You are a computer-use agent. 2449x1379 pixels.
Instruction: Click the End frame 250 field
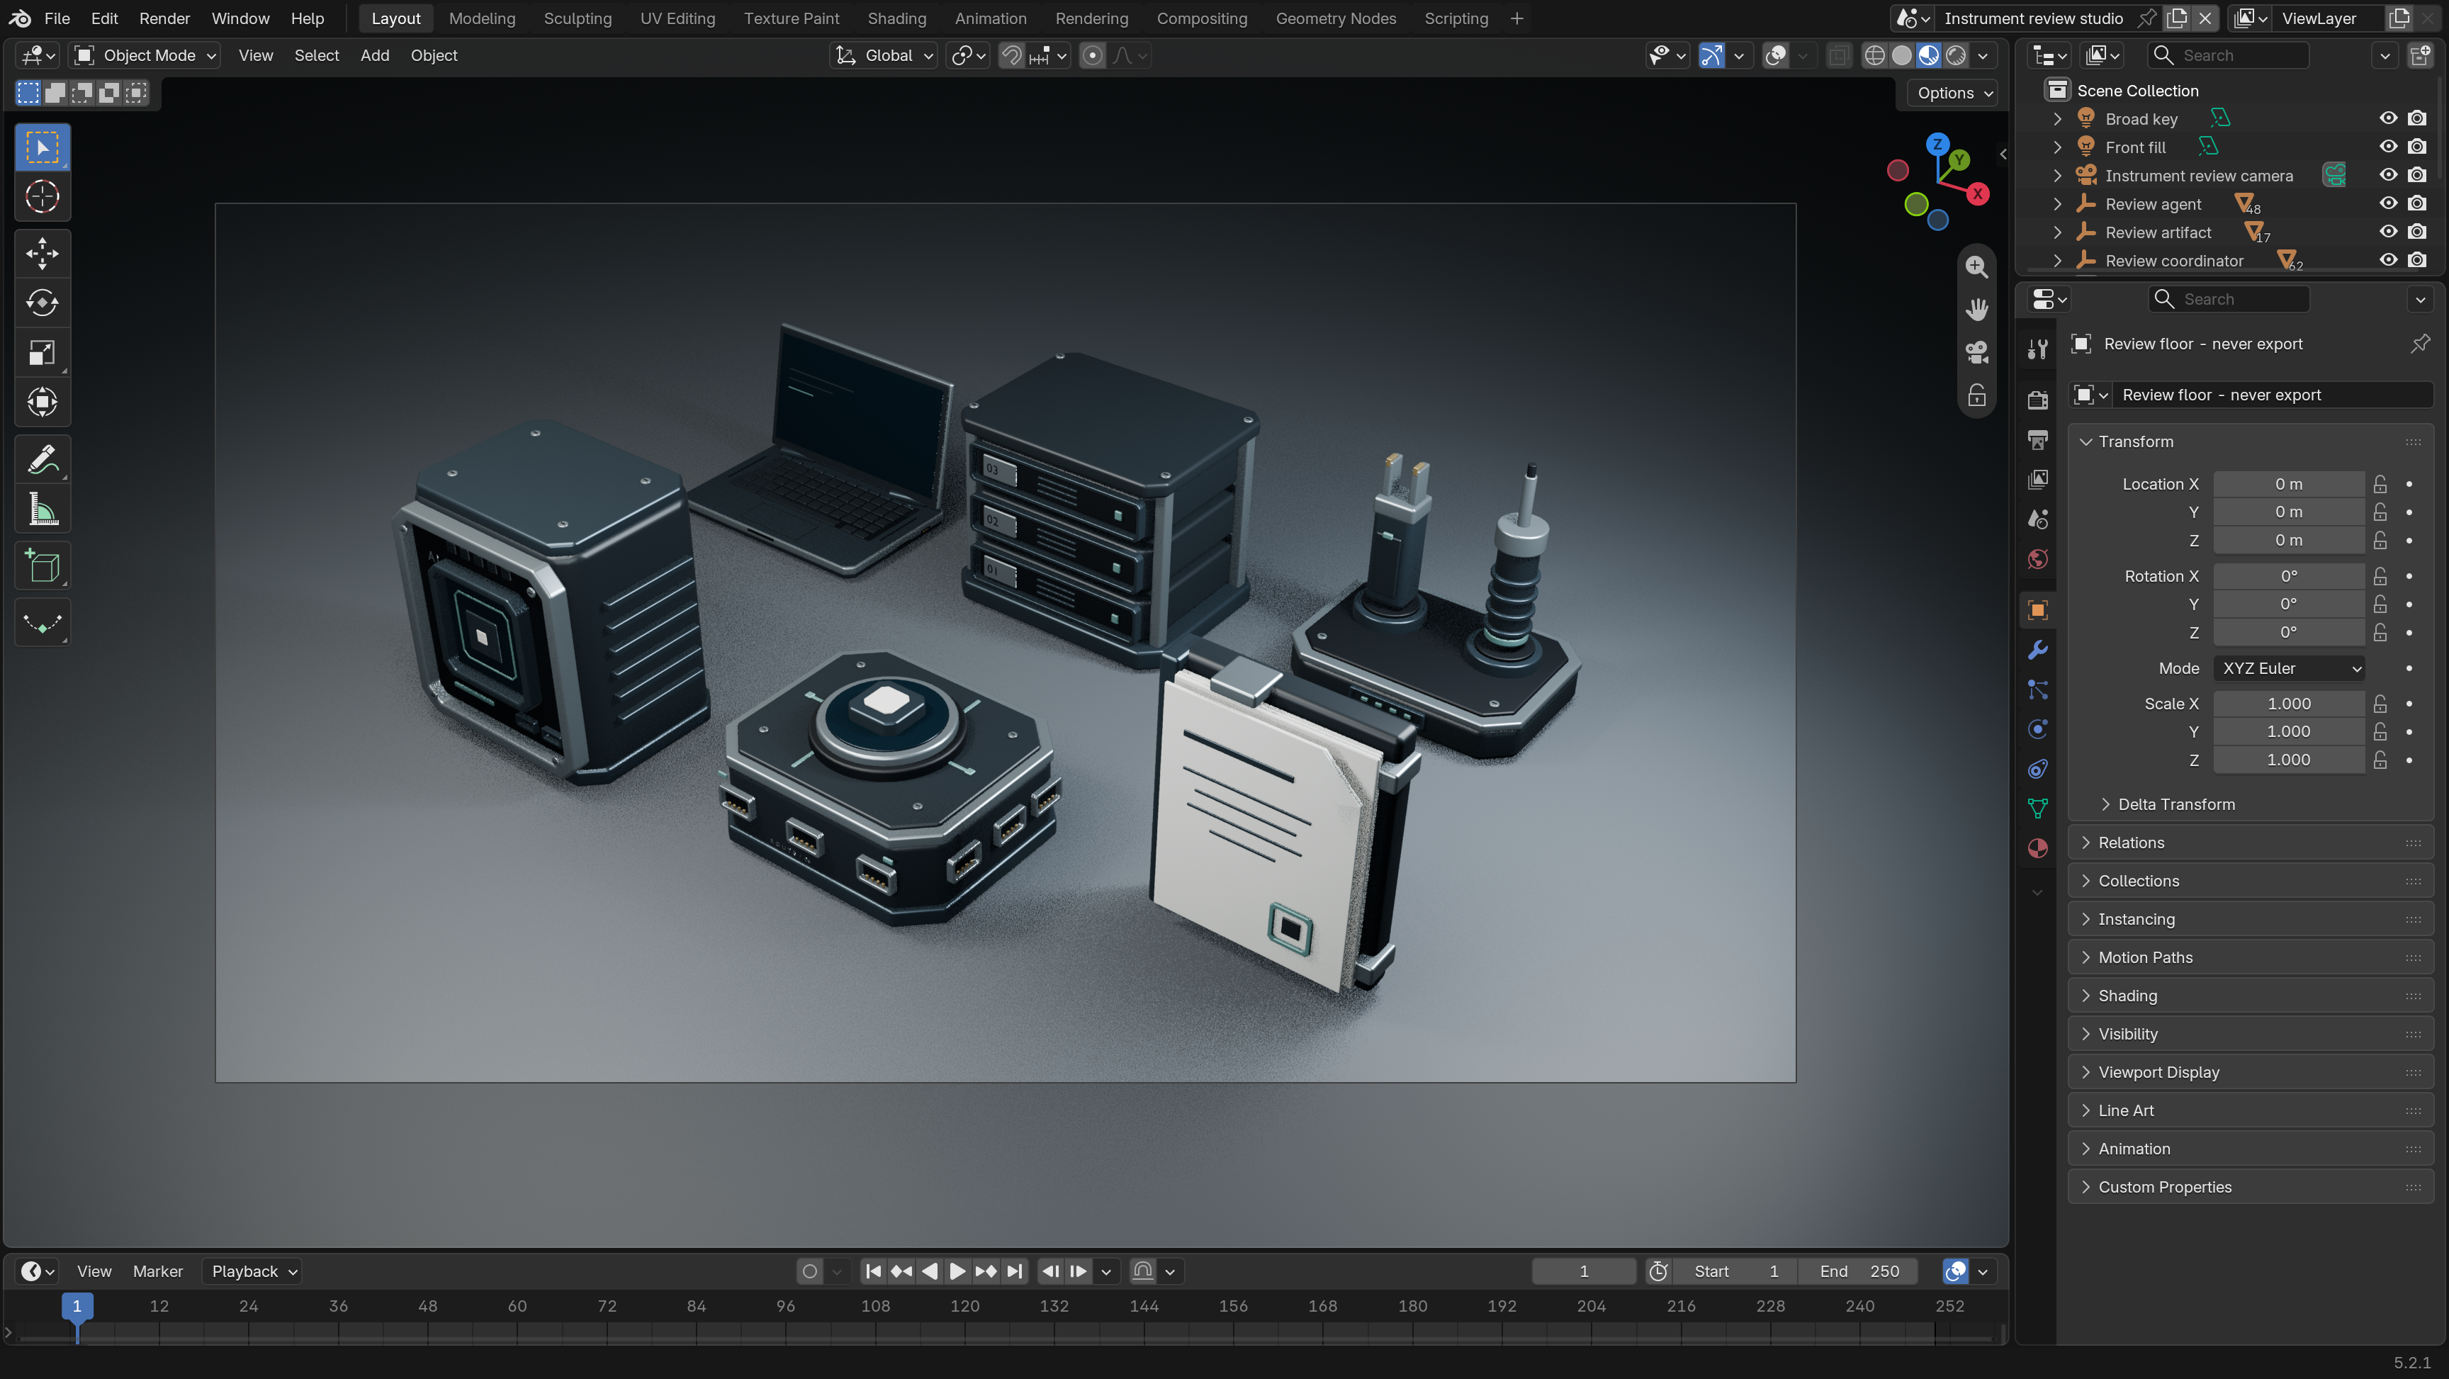point(1859,1271)
